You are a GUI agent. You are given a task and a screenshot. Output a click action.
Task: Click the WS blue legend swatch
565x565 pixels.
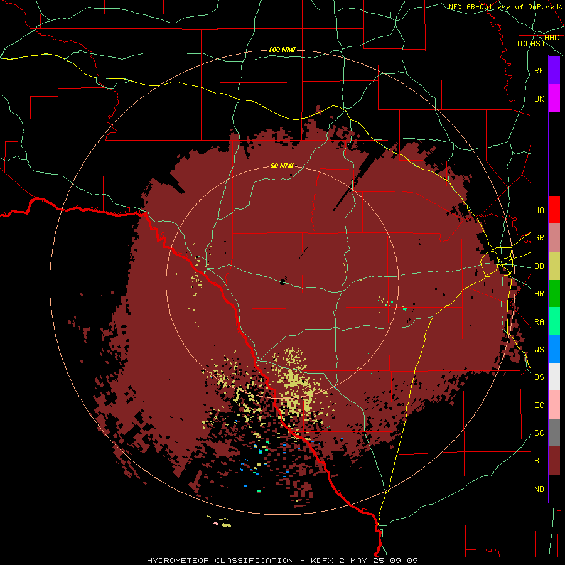pos(554,349)
